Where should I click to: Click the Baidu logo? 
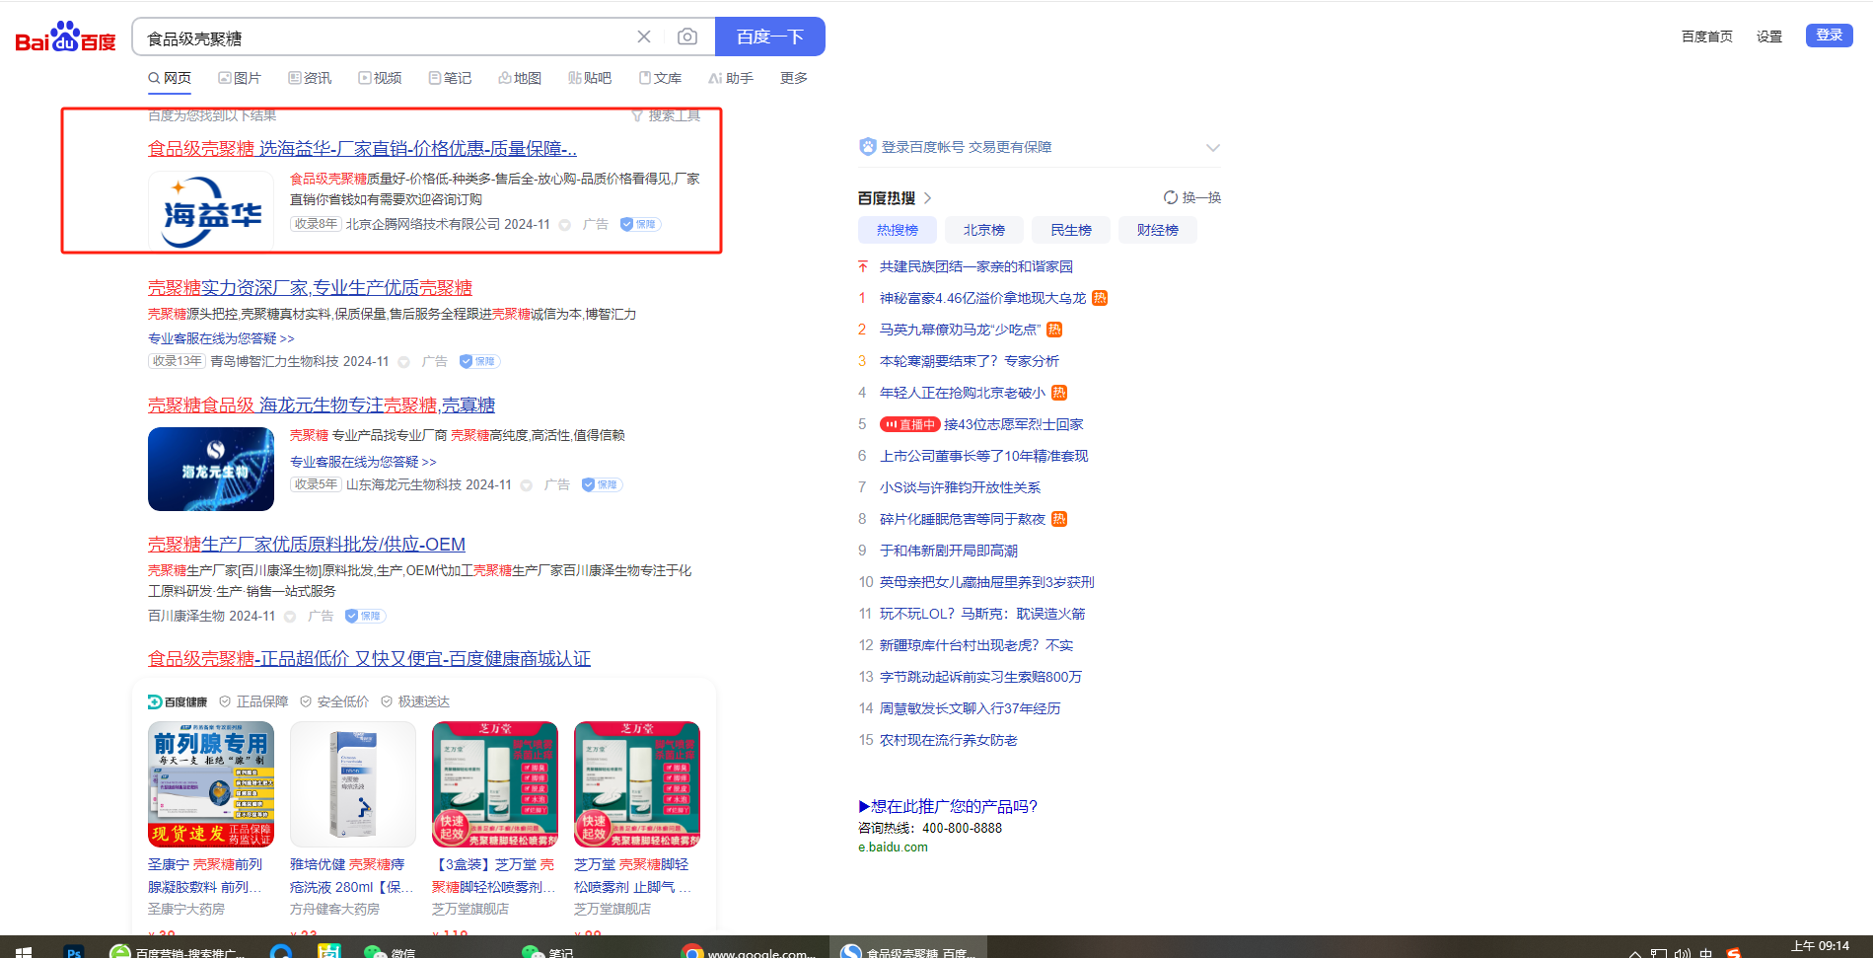coord(65,37)
